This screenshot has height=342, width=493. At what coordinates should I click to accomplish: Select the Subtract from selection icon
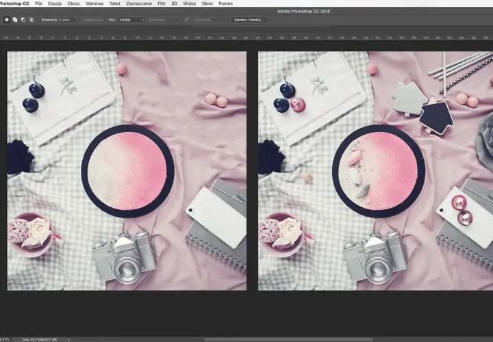[x=23, y=20]
